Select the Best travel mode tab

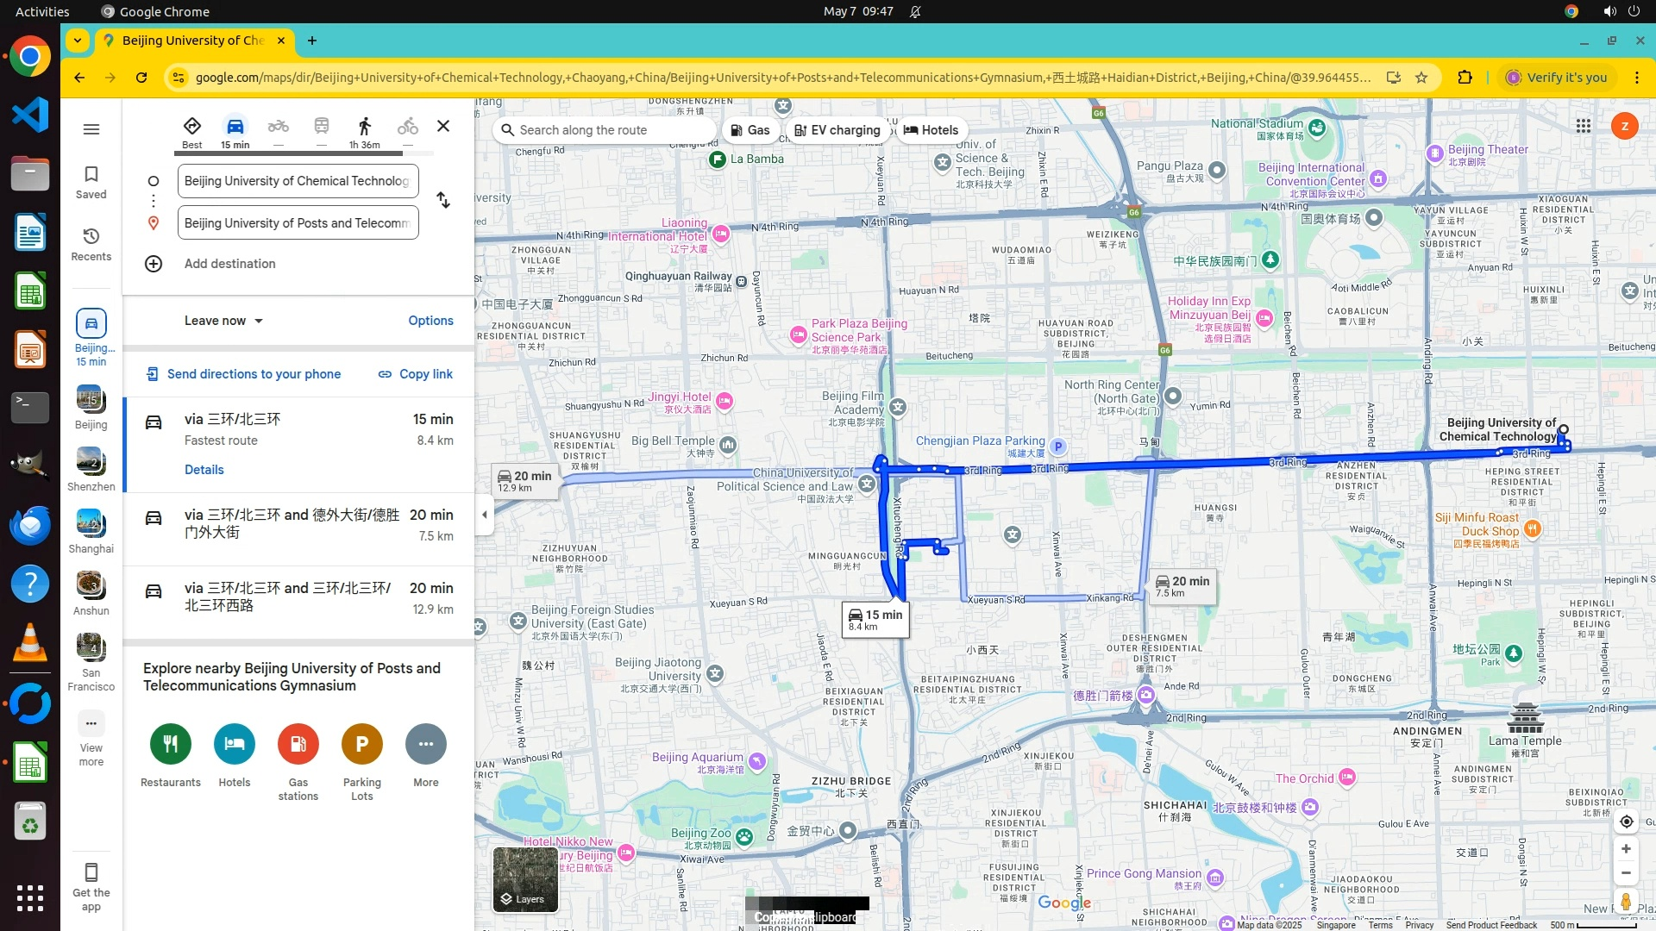pos(192,132)
